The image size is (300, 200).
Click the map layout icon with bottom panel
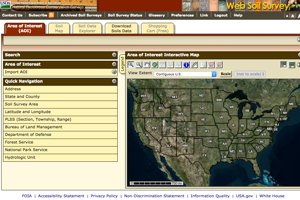(292, 65)
